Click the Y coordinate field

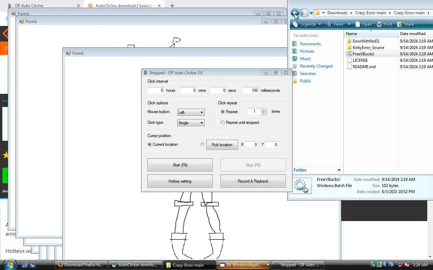[x=272, y=144]
